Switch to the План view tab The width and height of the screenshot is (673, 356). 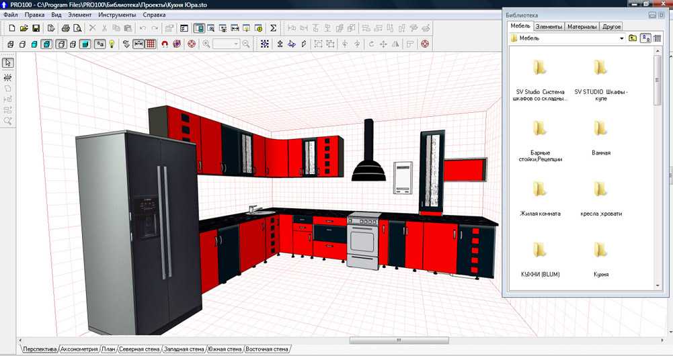[x=108, y=349]
